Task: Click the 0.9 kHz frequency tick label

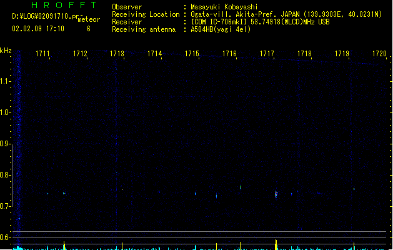Action: pyautogui.click(x=5, y=144)
